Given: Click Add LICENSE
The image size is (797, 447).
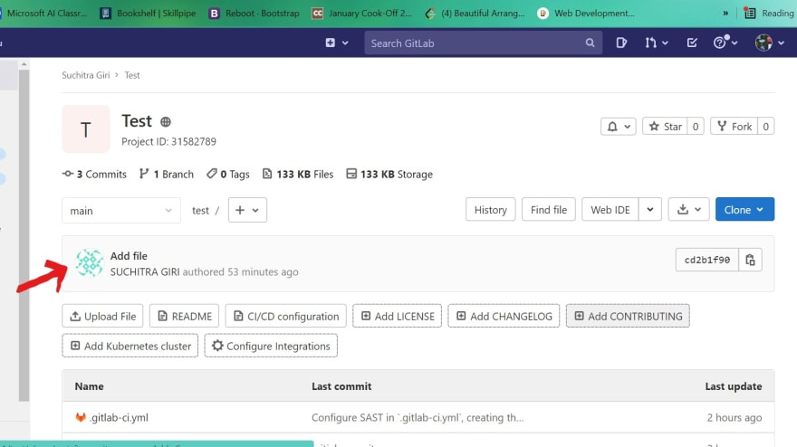Looking at the screenshot, I should (x=397, y=316).
